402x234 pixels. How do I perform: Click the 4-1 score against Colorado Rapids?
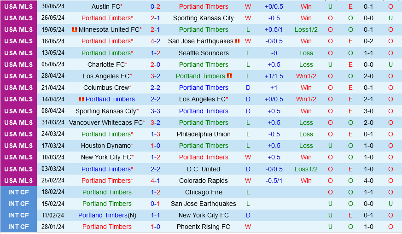pos(155,181)
